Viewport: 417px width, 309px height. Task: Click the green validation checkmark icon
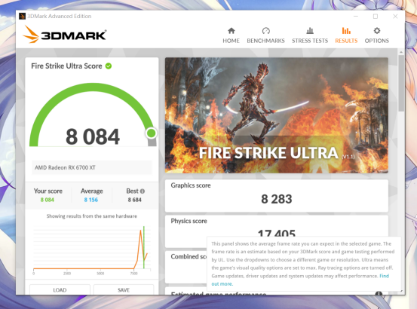tap(109, 66)
